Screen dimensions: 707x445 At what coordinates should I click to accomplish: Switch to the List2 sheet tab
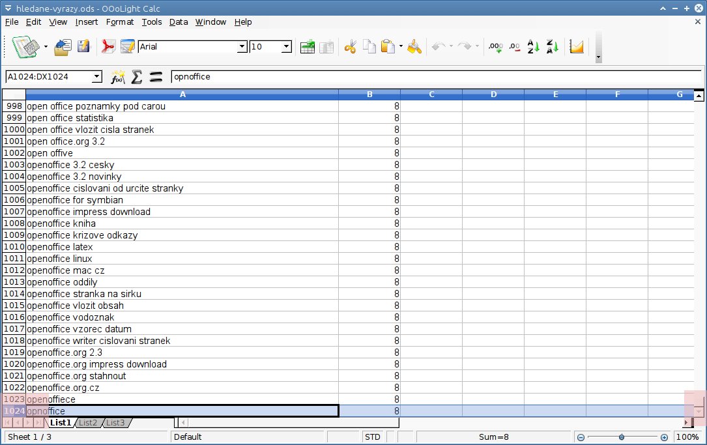(88, 423)
